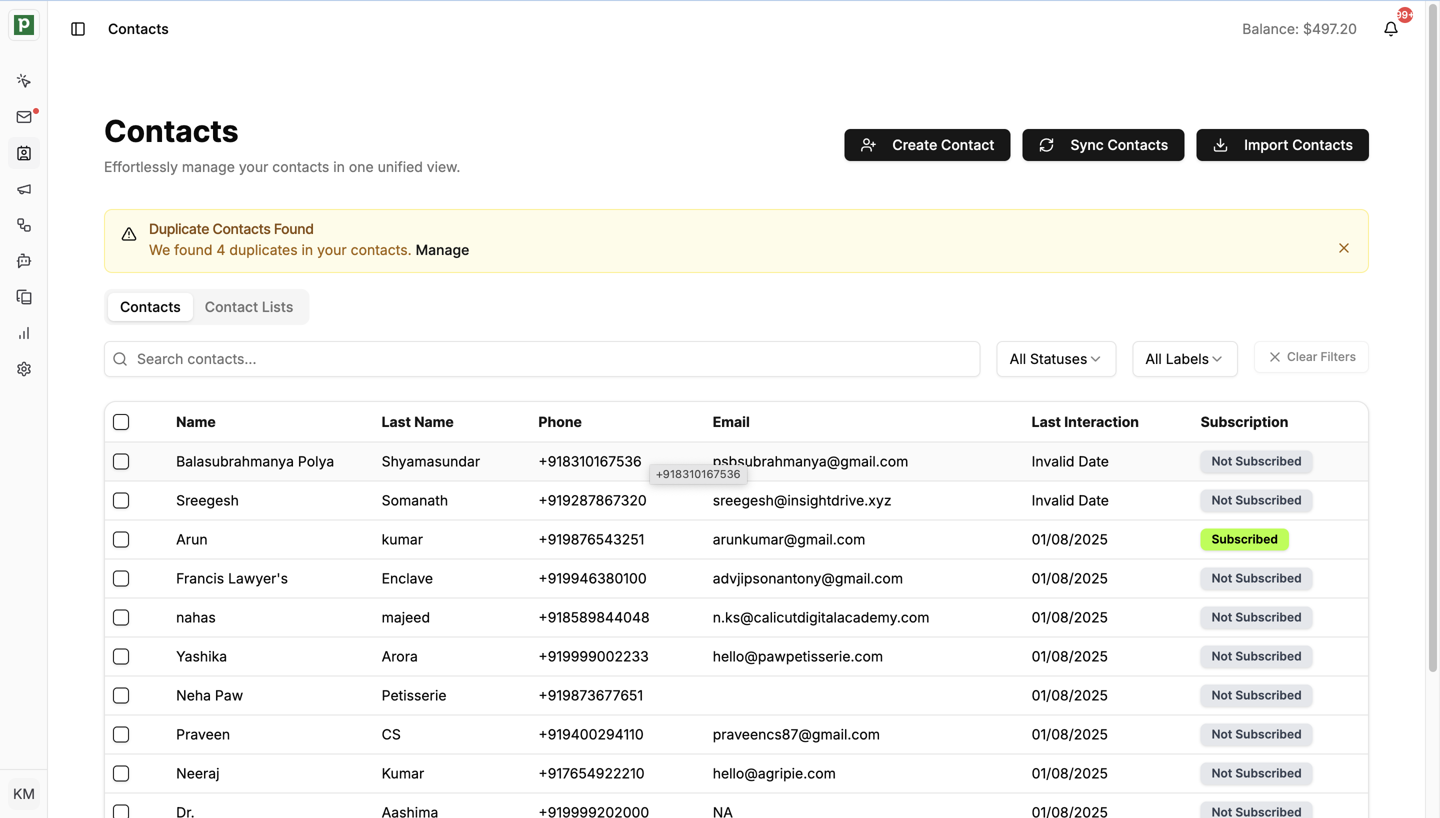Open the analytics bar chart icon
The height and width of the screenshot is (818, 1440).
24,333
